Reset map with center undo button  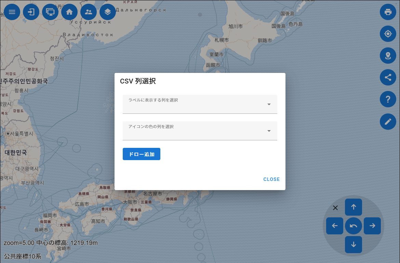coord(354,226)
